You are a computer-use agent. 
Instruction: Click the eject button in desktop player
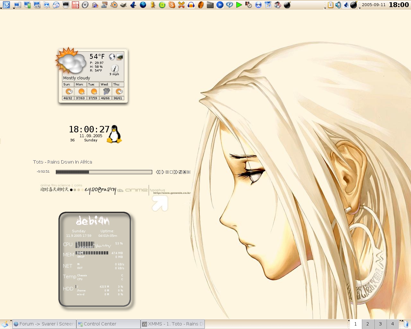[184, 172]
